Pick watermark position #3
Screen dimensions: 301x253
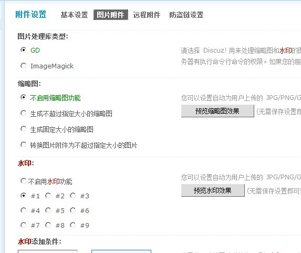[72, 196]
